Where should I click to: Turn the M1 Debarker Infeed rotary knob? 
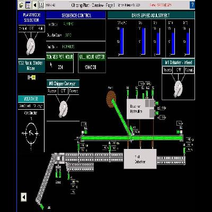point(178,89)
